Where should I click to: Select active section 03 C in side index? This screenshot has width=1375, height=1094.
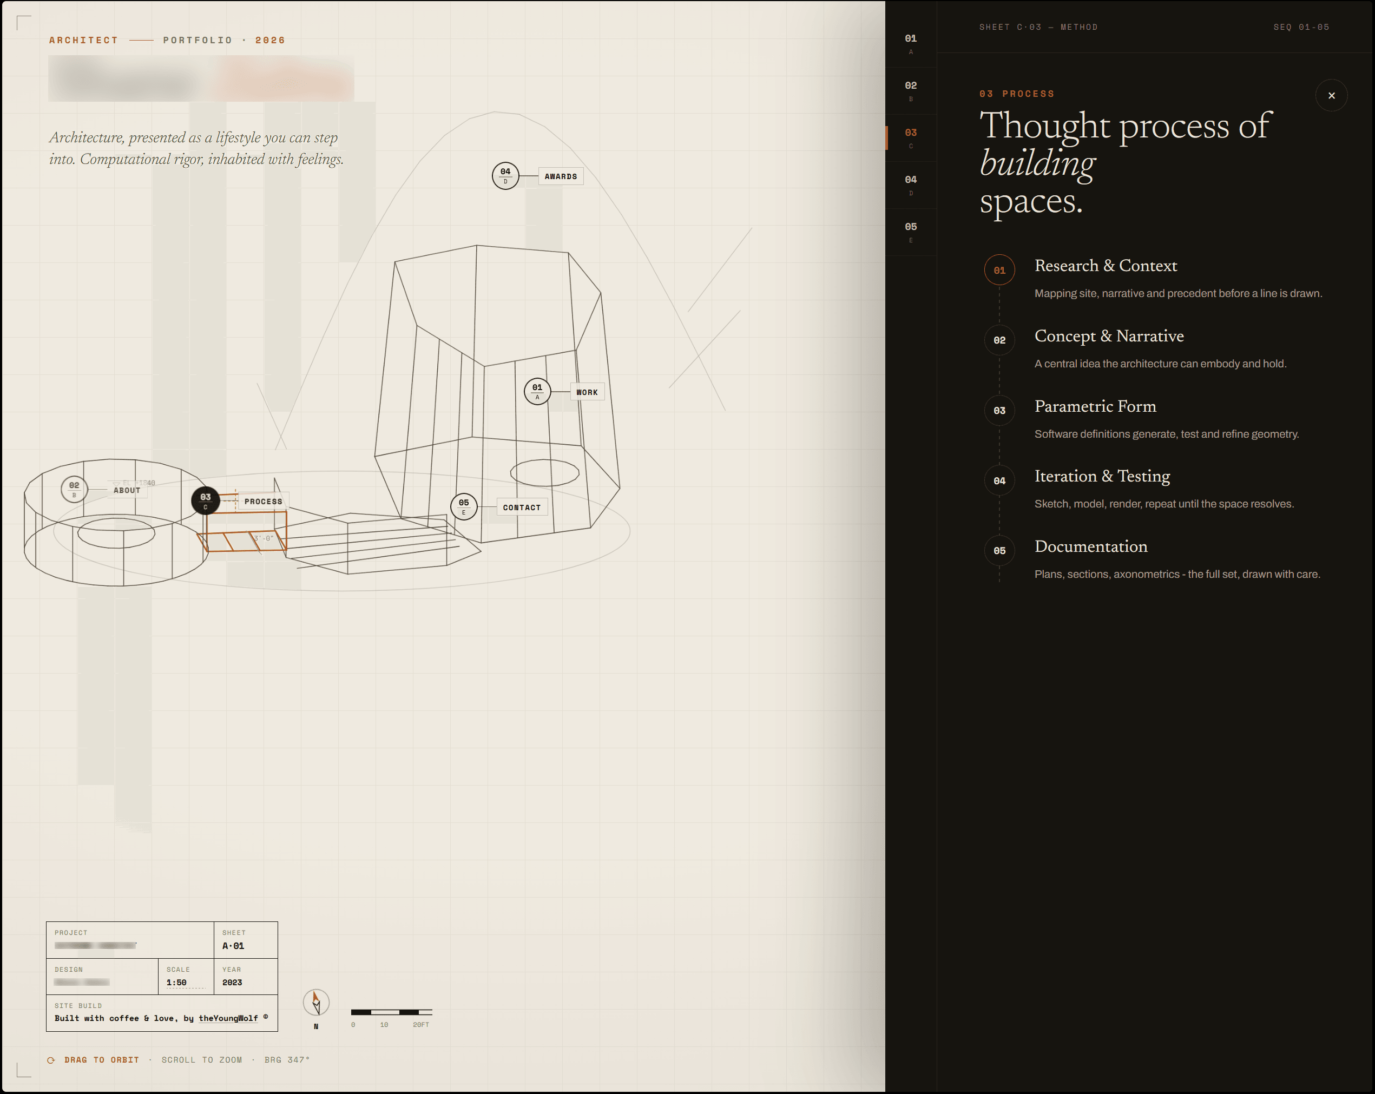click(x=911, y=139)
